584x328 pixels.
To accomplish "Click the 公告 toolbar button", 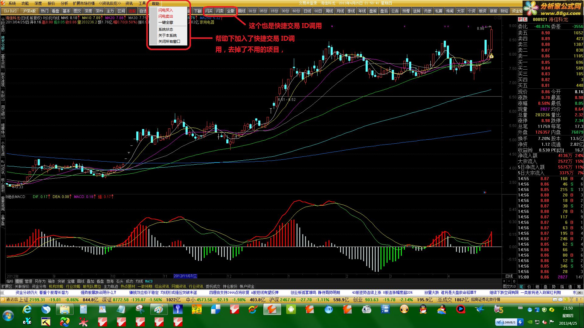I will (395, 11).
